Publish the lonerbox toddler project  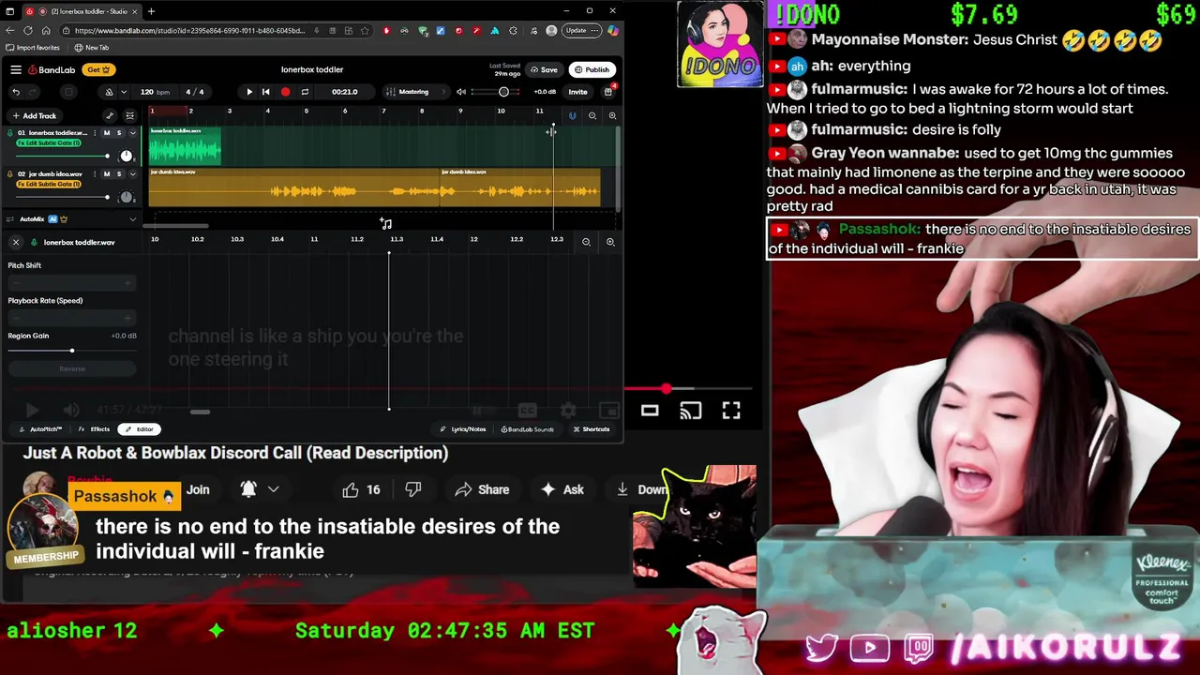tap(592, 69)
